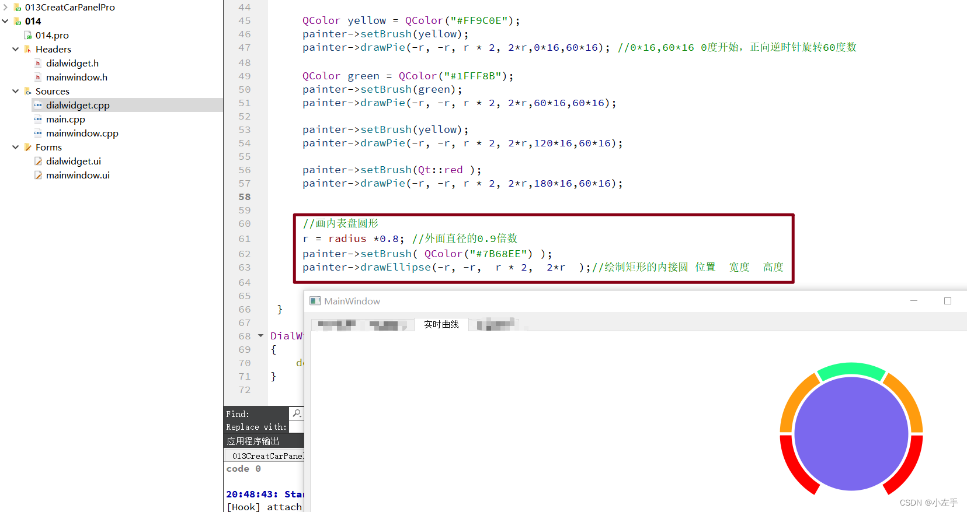
Task: Open 014.pro project file
Action: pos(52,35)
